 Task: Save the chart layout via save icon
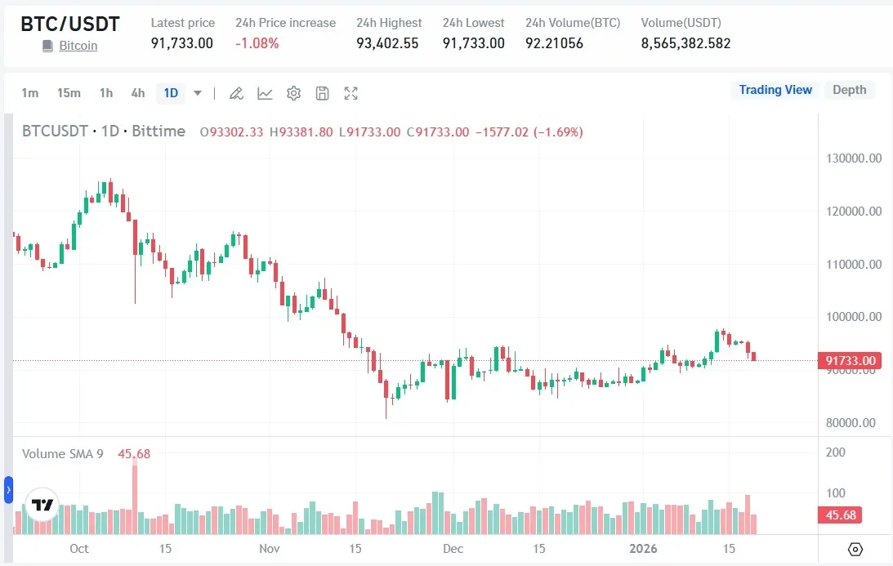point(322,93)
